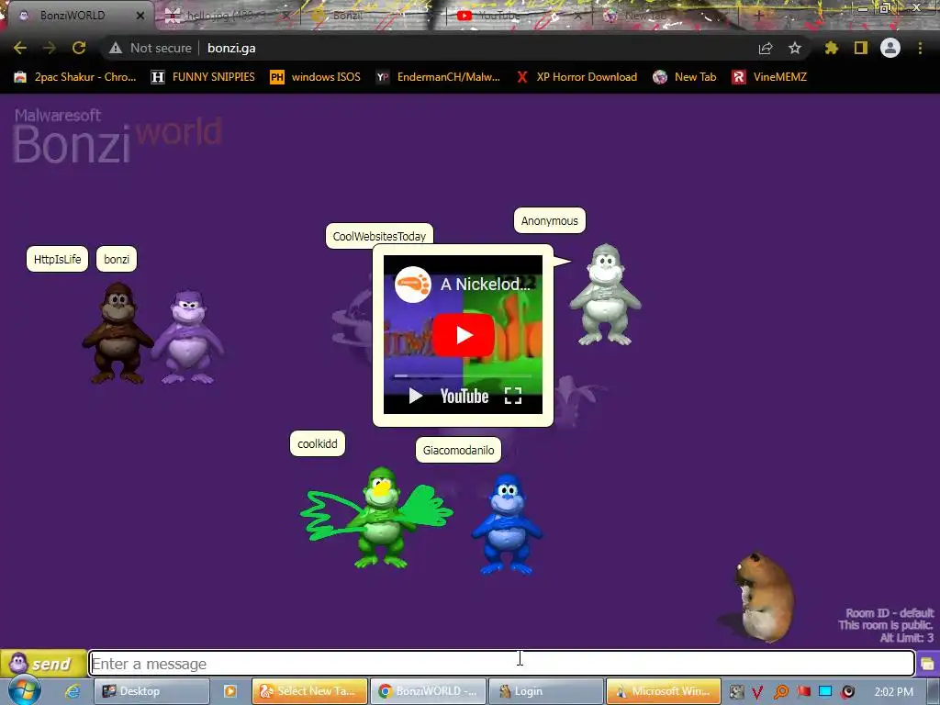Click the send button

(43, 664)
